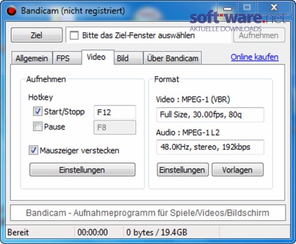Image resolution: width=296 pixels, height=244 pixels.
Task: Open the Über Bandicam tab
Action: point(172,58)
